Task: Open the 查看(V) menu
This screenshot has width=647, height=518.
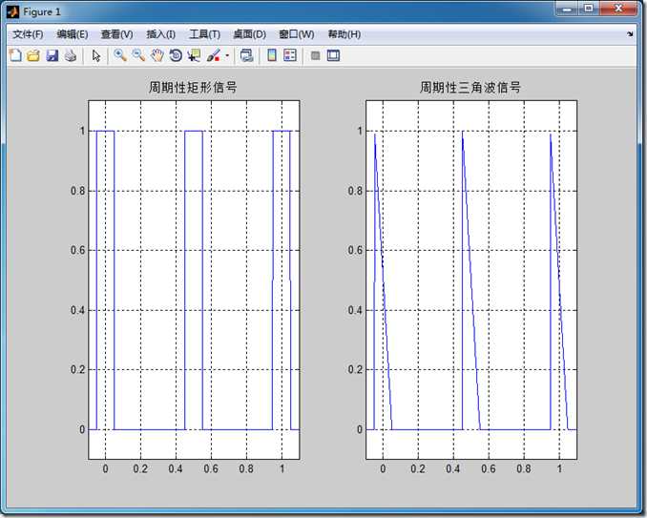Action: 116,34
